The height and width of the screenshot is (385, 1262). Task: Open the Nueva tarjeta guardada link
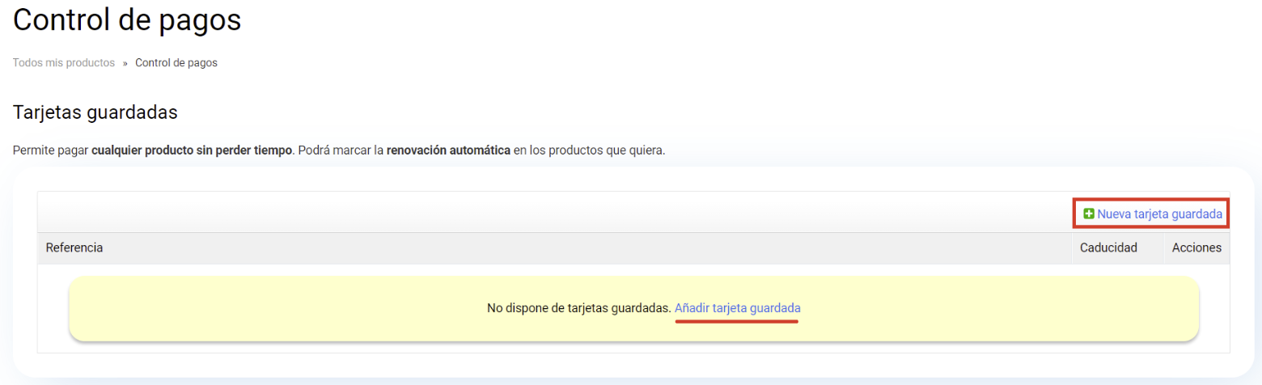(1159, 214)
